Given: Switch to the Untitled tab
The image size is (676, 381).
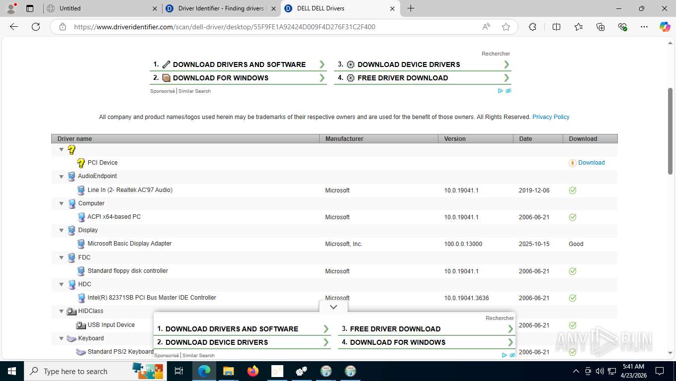Looking at the screenshot, I should pyautogui.click(x=102, y=8).
